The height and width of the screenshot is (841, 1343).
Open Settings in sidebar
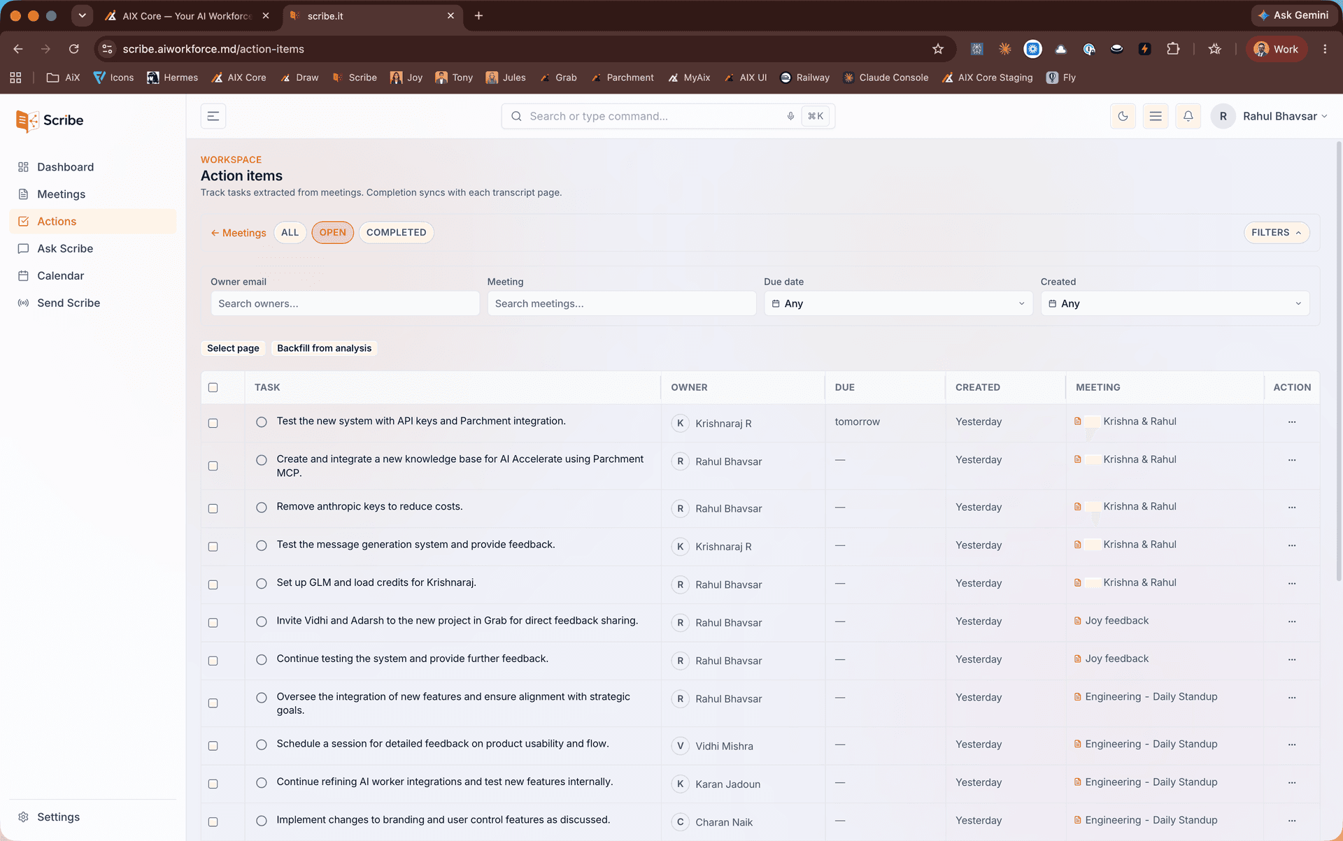click(92, 817)
